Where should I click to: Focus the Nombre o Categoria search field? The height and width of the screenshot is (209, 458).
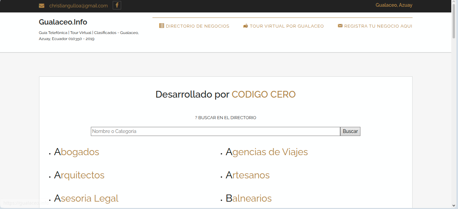point(215,131)
